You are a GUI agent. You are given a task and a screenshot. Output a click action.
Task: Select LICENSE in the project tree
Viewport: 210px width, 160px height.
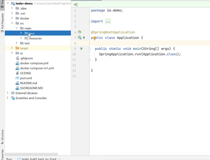click(25, 73)
